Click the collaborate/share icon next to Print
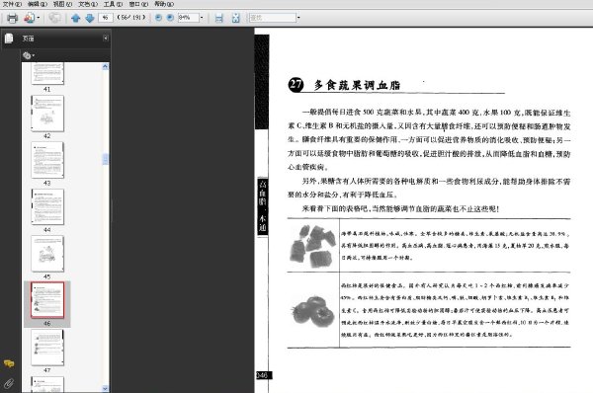 click(29, 18)
